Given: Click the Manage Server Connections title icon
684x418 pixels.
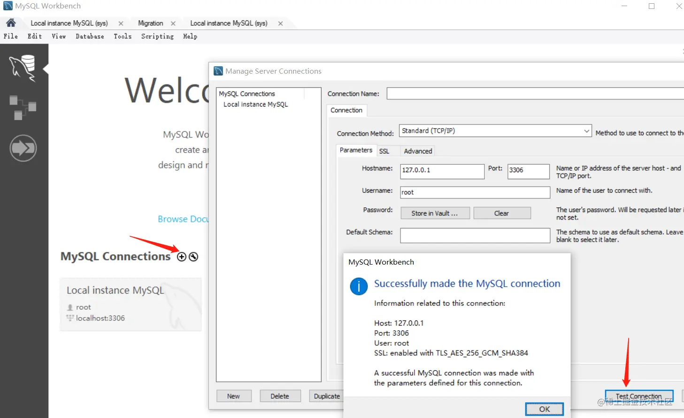Looking at the screenshot, I should (x=218, y=71).
